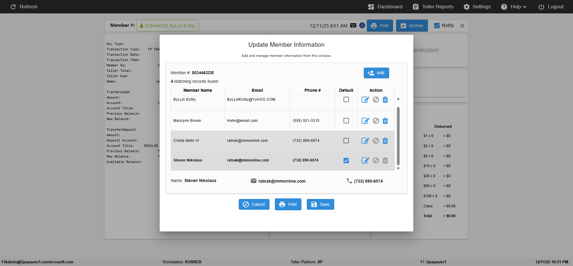This screenshot has height=266, width=573.
Task: Save the member information
Action: point(321,204)
